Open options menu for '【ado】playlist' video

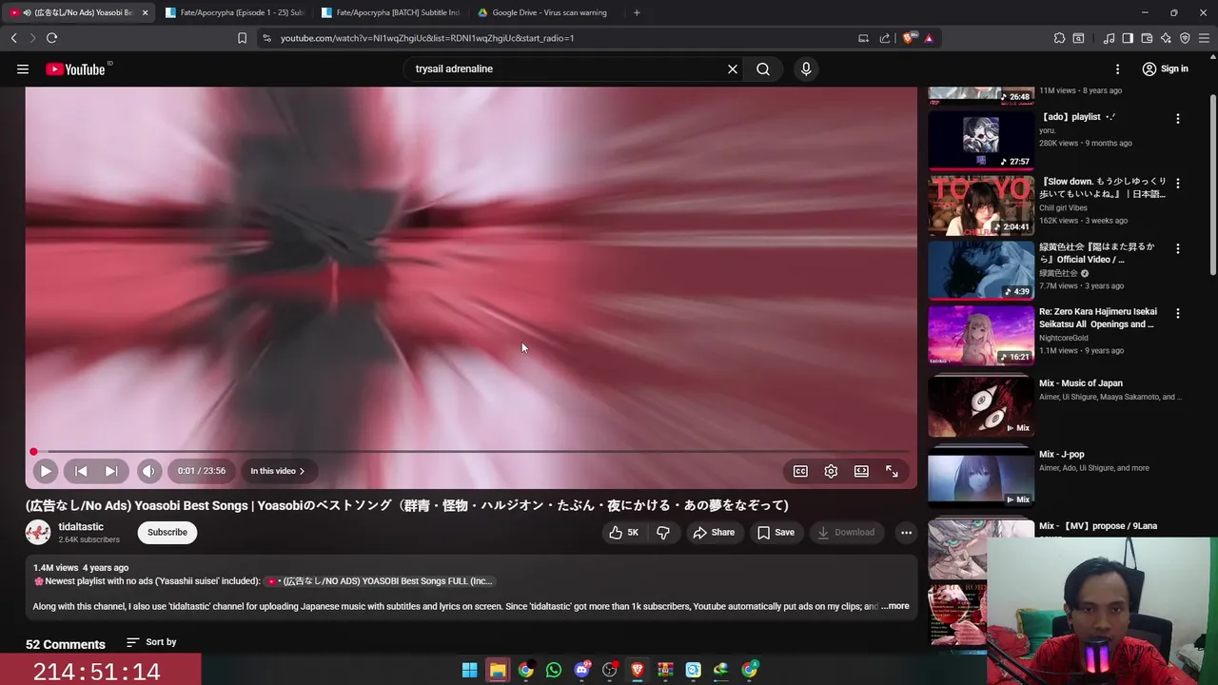[x=1178, y=119]
